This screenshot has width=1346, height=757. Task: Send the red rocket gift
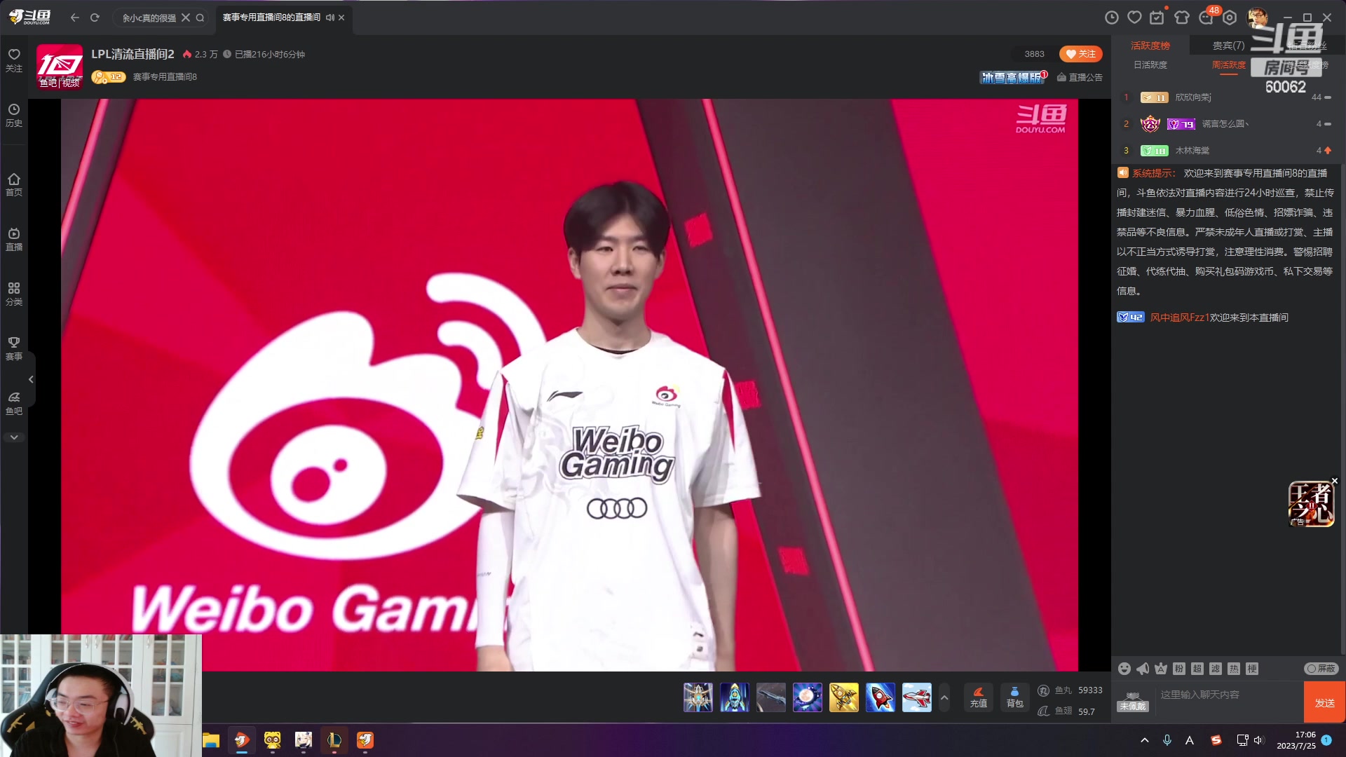click(881, 697)
